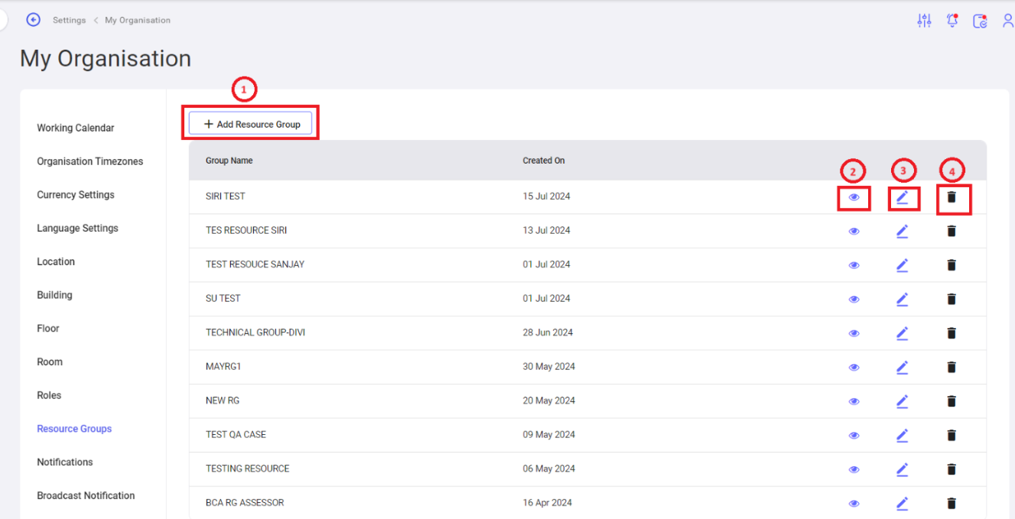Screen dimensions: 1015x519
Task: Delete the TEST QA CASE group
Action: 952,435
